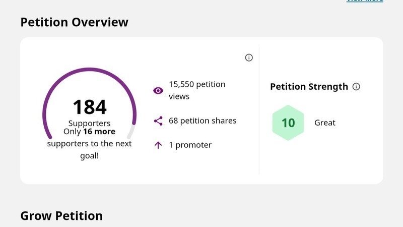Click the Great strength rating label

click(x=325, y=123)
